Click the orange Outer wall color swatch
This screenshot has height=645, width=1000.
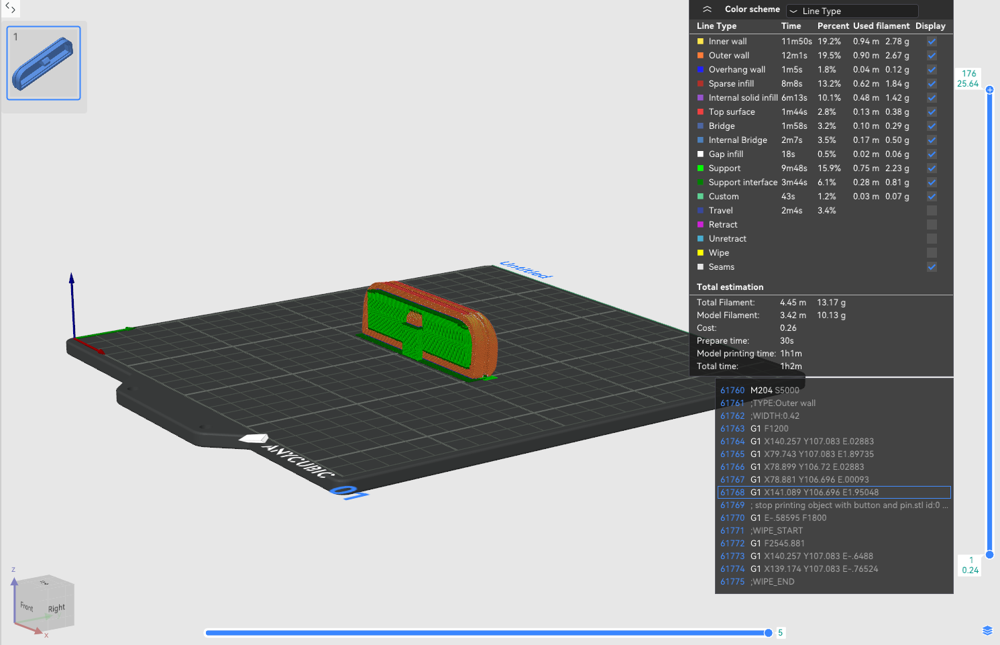(700, 56)
